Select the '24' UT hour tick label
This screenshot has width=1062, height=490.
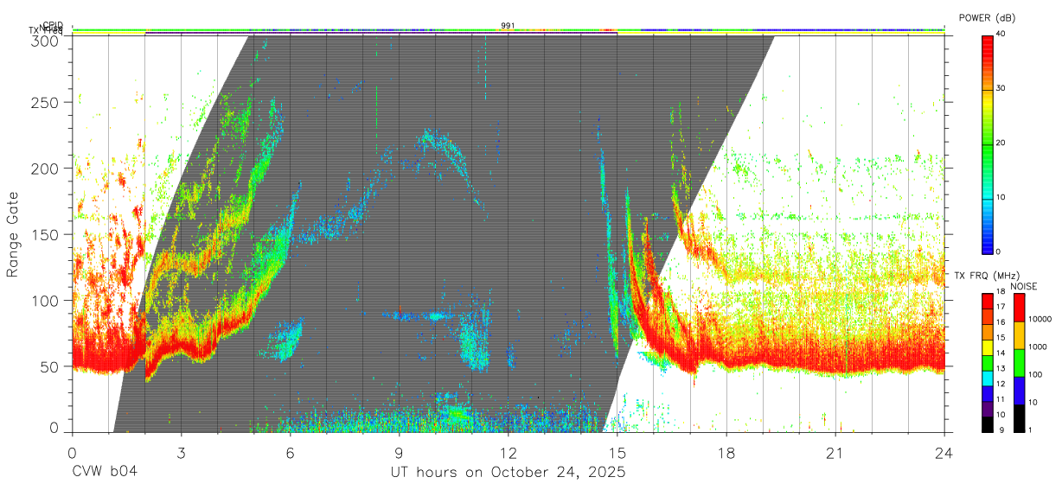tap(944, 452)
